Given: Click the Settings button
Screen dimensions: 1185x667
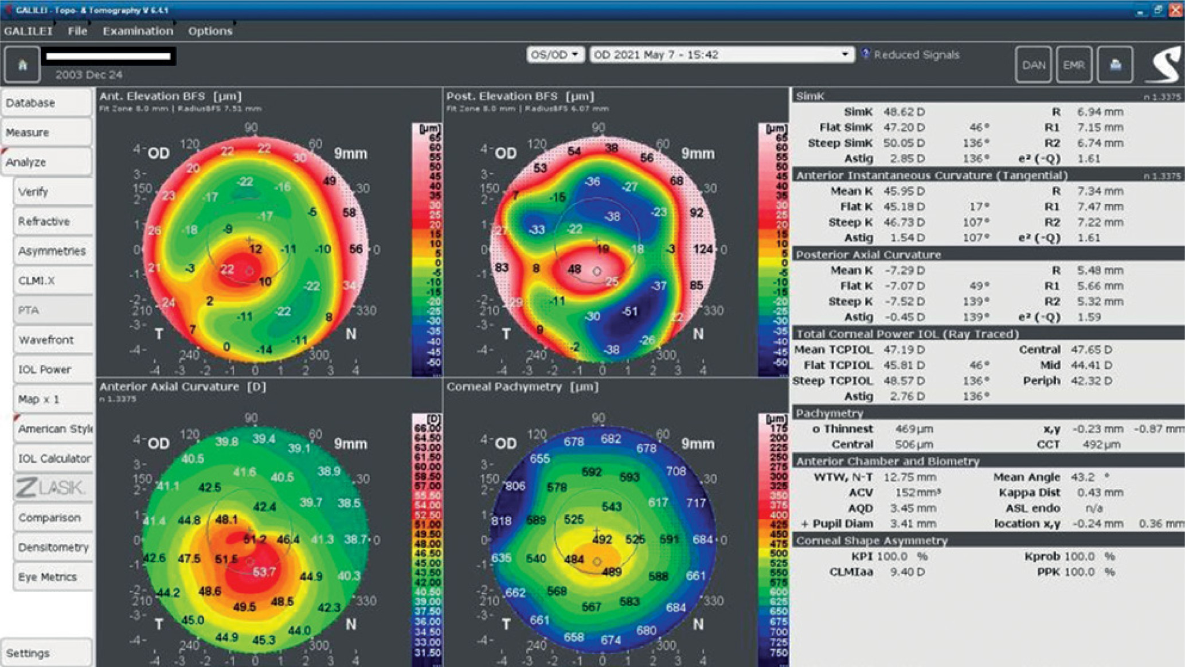Looking at the screenshot, I should 46,653.
